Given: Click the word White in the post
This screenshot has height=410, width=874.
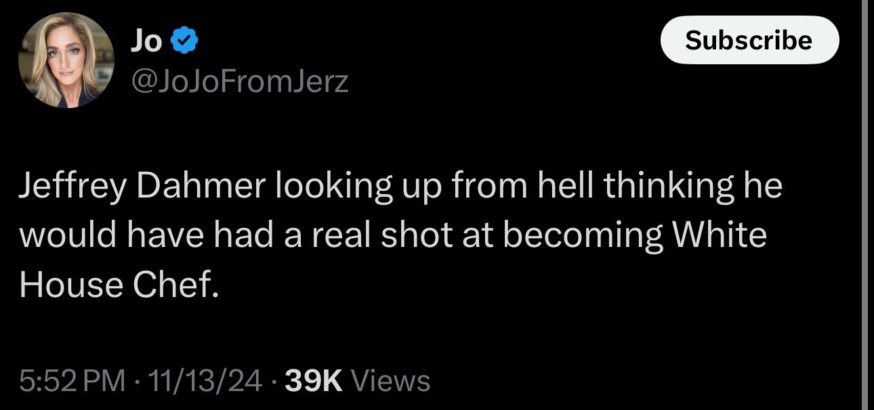Looking at the screenshot, I should (x=718, y=235).
